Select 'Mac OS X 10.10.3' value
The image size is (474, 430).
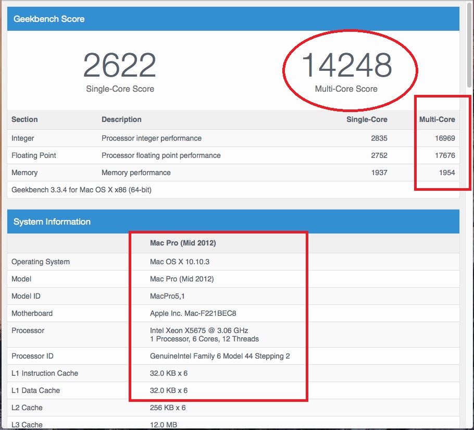tap(180, 262)
